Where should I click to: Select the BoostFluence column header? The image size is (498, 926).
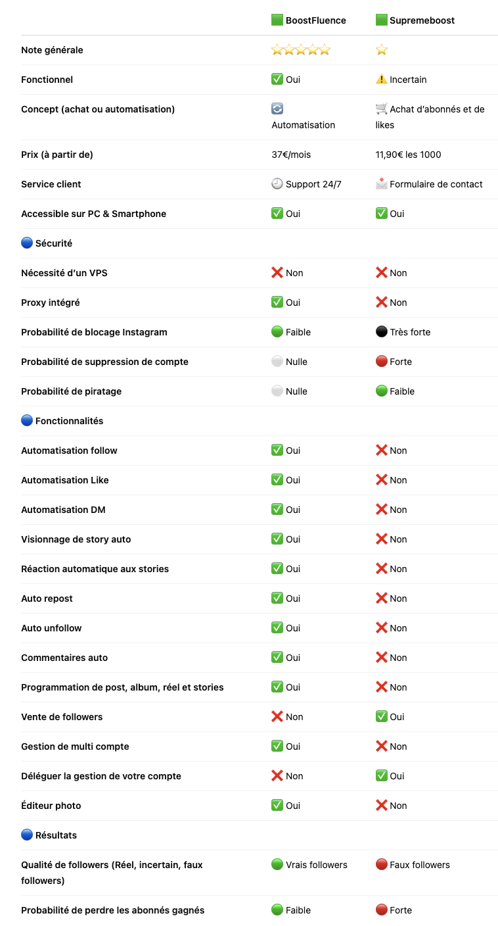point(309,20)
